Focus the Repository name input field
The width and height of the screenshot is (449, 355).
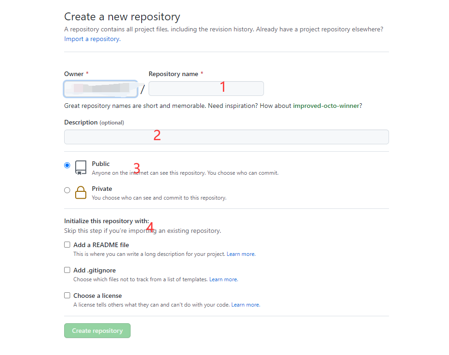206,89
